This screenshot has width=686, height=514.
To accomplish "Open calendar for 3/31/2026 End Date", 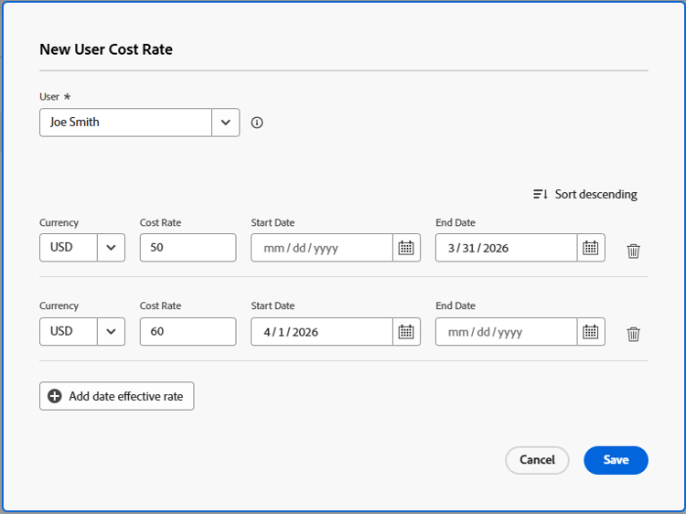I will (x=591, y=248).
